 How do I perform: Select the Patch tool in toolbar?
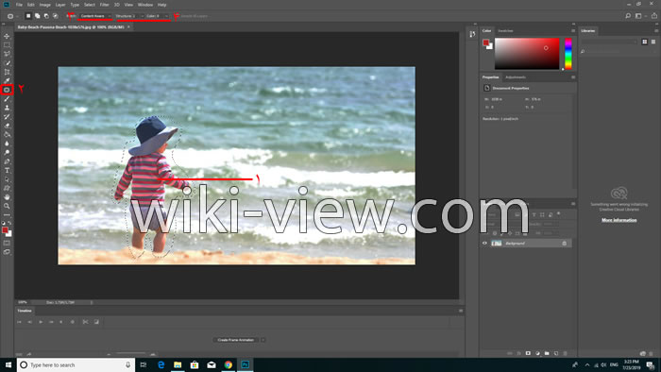click(7, 90)
